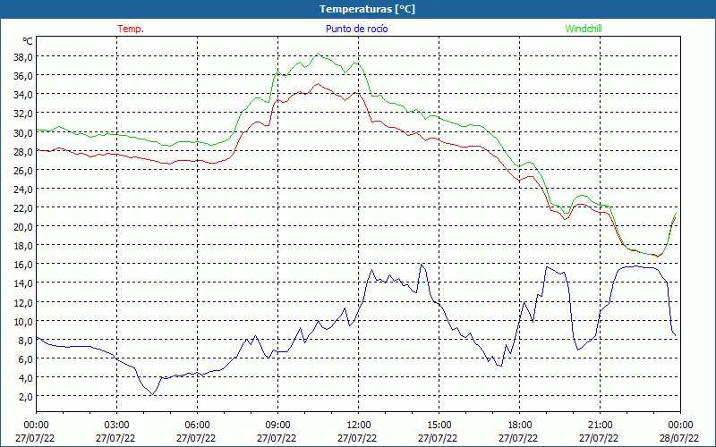Click the green Windchill peak near 10:30
The width and height of the screenshot is (716, 447).
tap(319, 54)
